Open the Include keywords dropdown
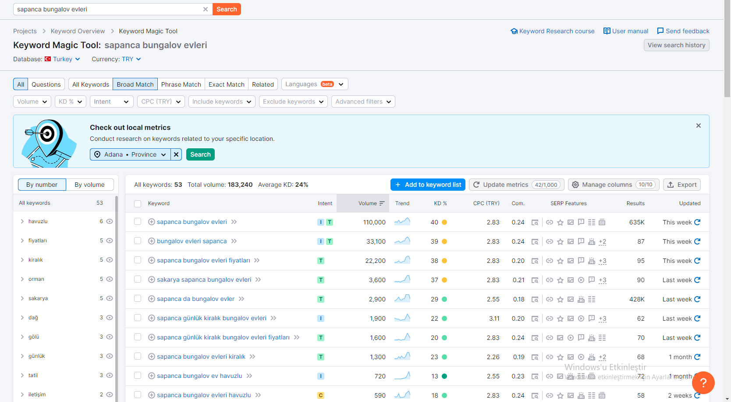 [222, 101]
